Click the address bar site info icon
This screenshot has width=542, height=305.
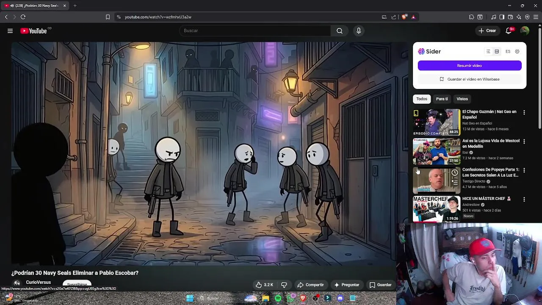(119, 17)
